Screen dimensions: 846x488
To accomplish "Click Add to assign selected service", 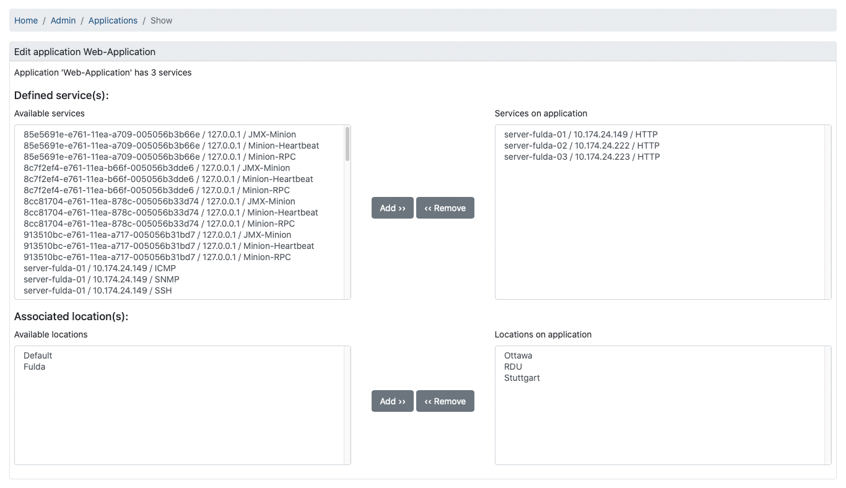I will point(392,207).
